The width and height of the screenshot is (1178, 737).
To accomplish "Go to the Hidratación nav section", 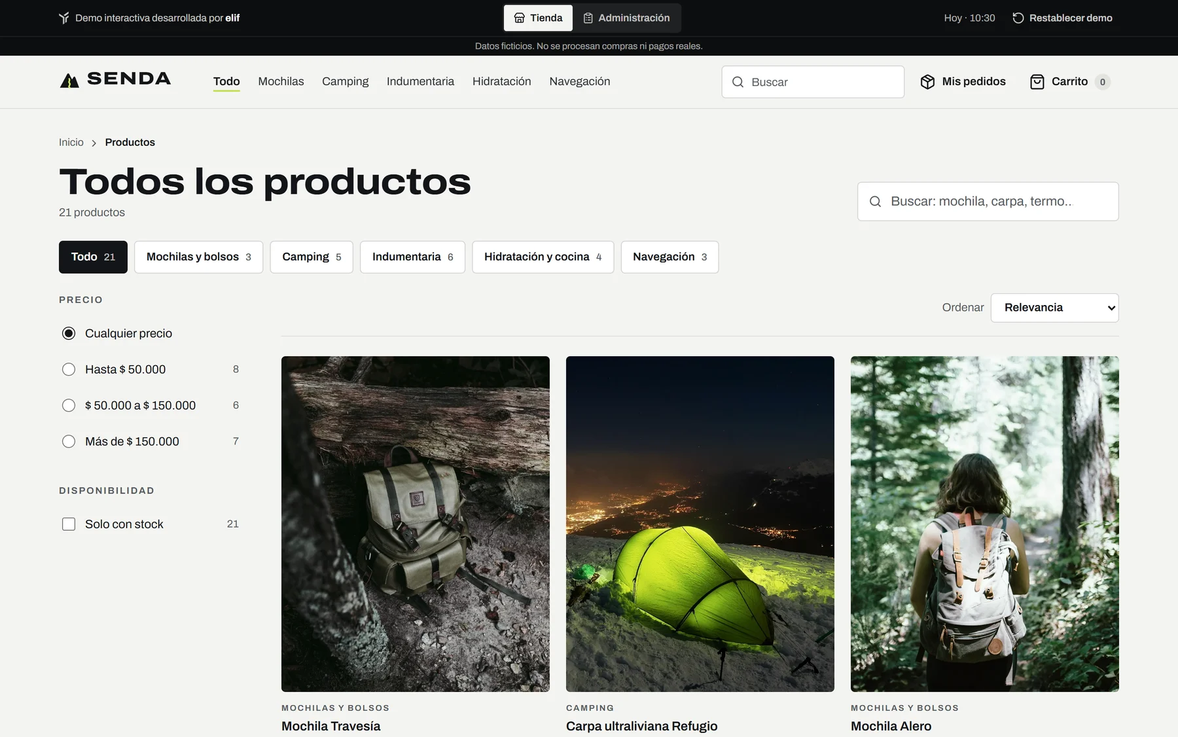I will (502, 81).
